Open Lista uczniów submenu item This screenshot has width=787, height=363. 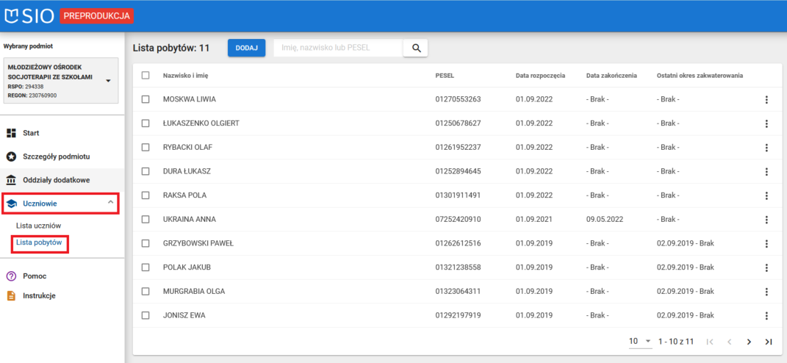[x=38, y=226]
